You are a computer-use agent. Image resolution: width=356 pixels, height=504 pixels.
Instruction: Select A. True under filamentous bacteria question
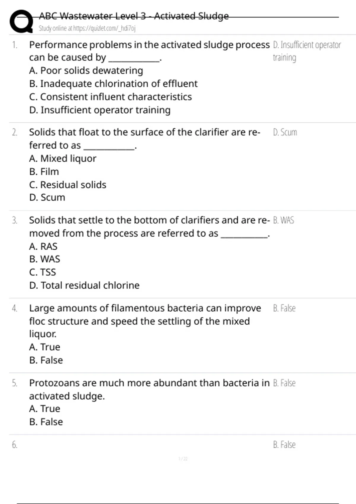pos(44,347)
